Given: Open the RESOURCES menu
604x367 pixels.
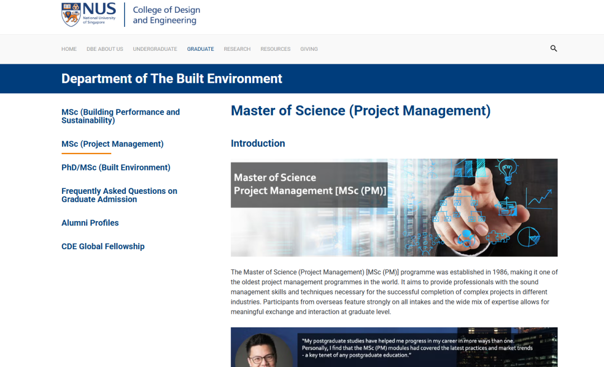Looking at the screenshot, I should pyautogui.click(x=275, y=49).
